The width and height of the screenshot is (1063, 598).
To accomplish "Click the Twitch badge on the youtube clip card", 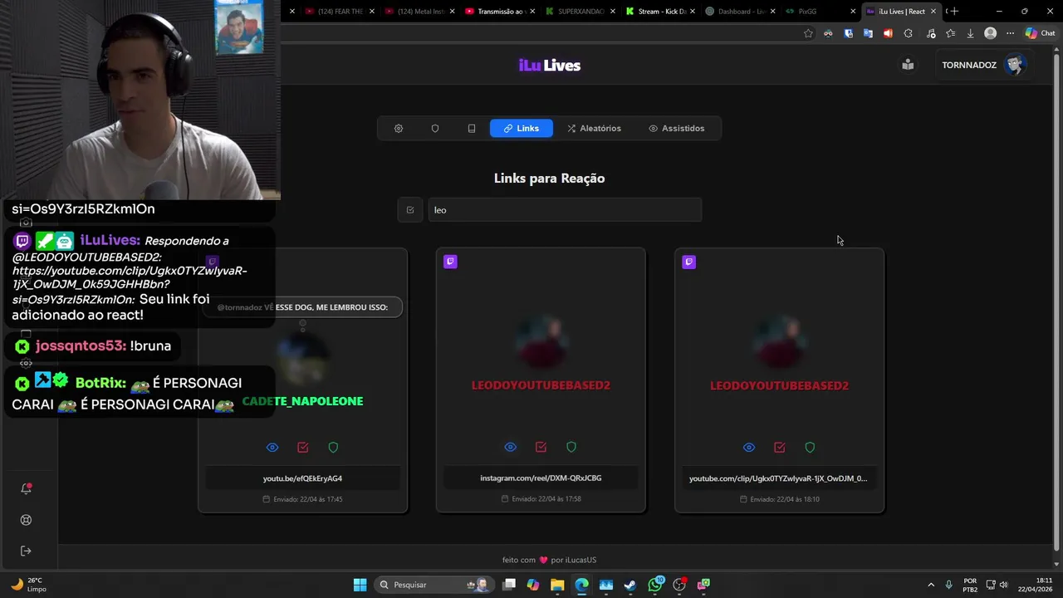I will [688, 262].
